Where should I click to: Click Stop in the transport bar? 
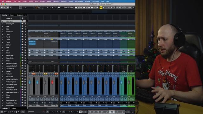click(x=112, y=112)
